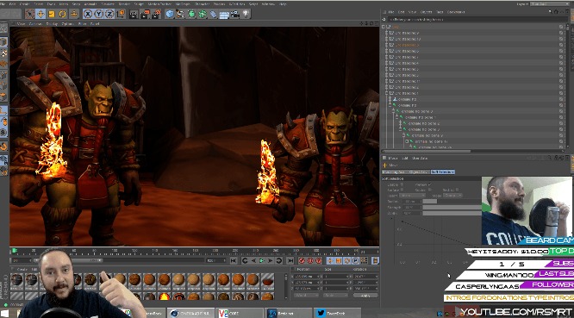Play the animation forward

[262, 260]
